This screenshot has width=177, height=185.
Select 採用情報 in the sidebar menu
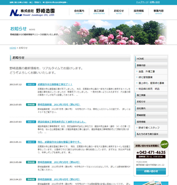(x=151, y=122)
